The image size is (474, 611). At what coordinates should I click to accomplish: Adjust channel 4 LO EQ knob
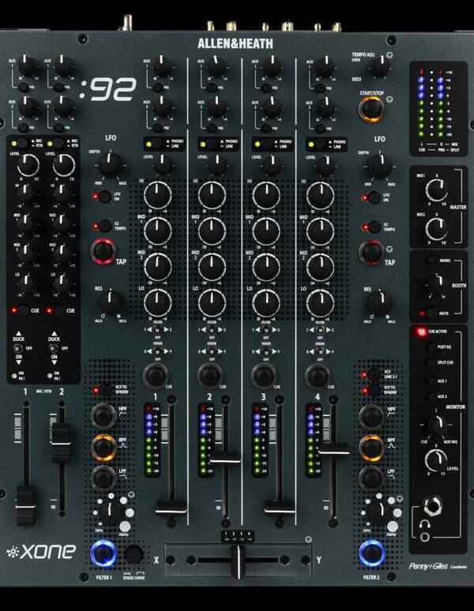tap(321, 303)
